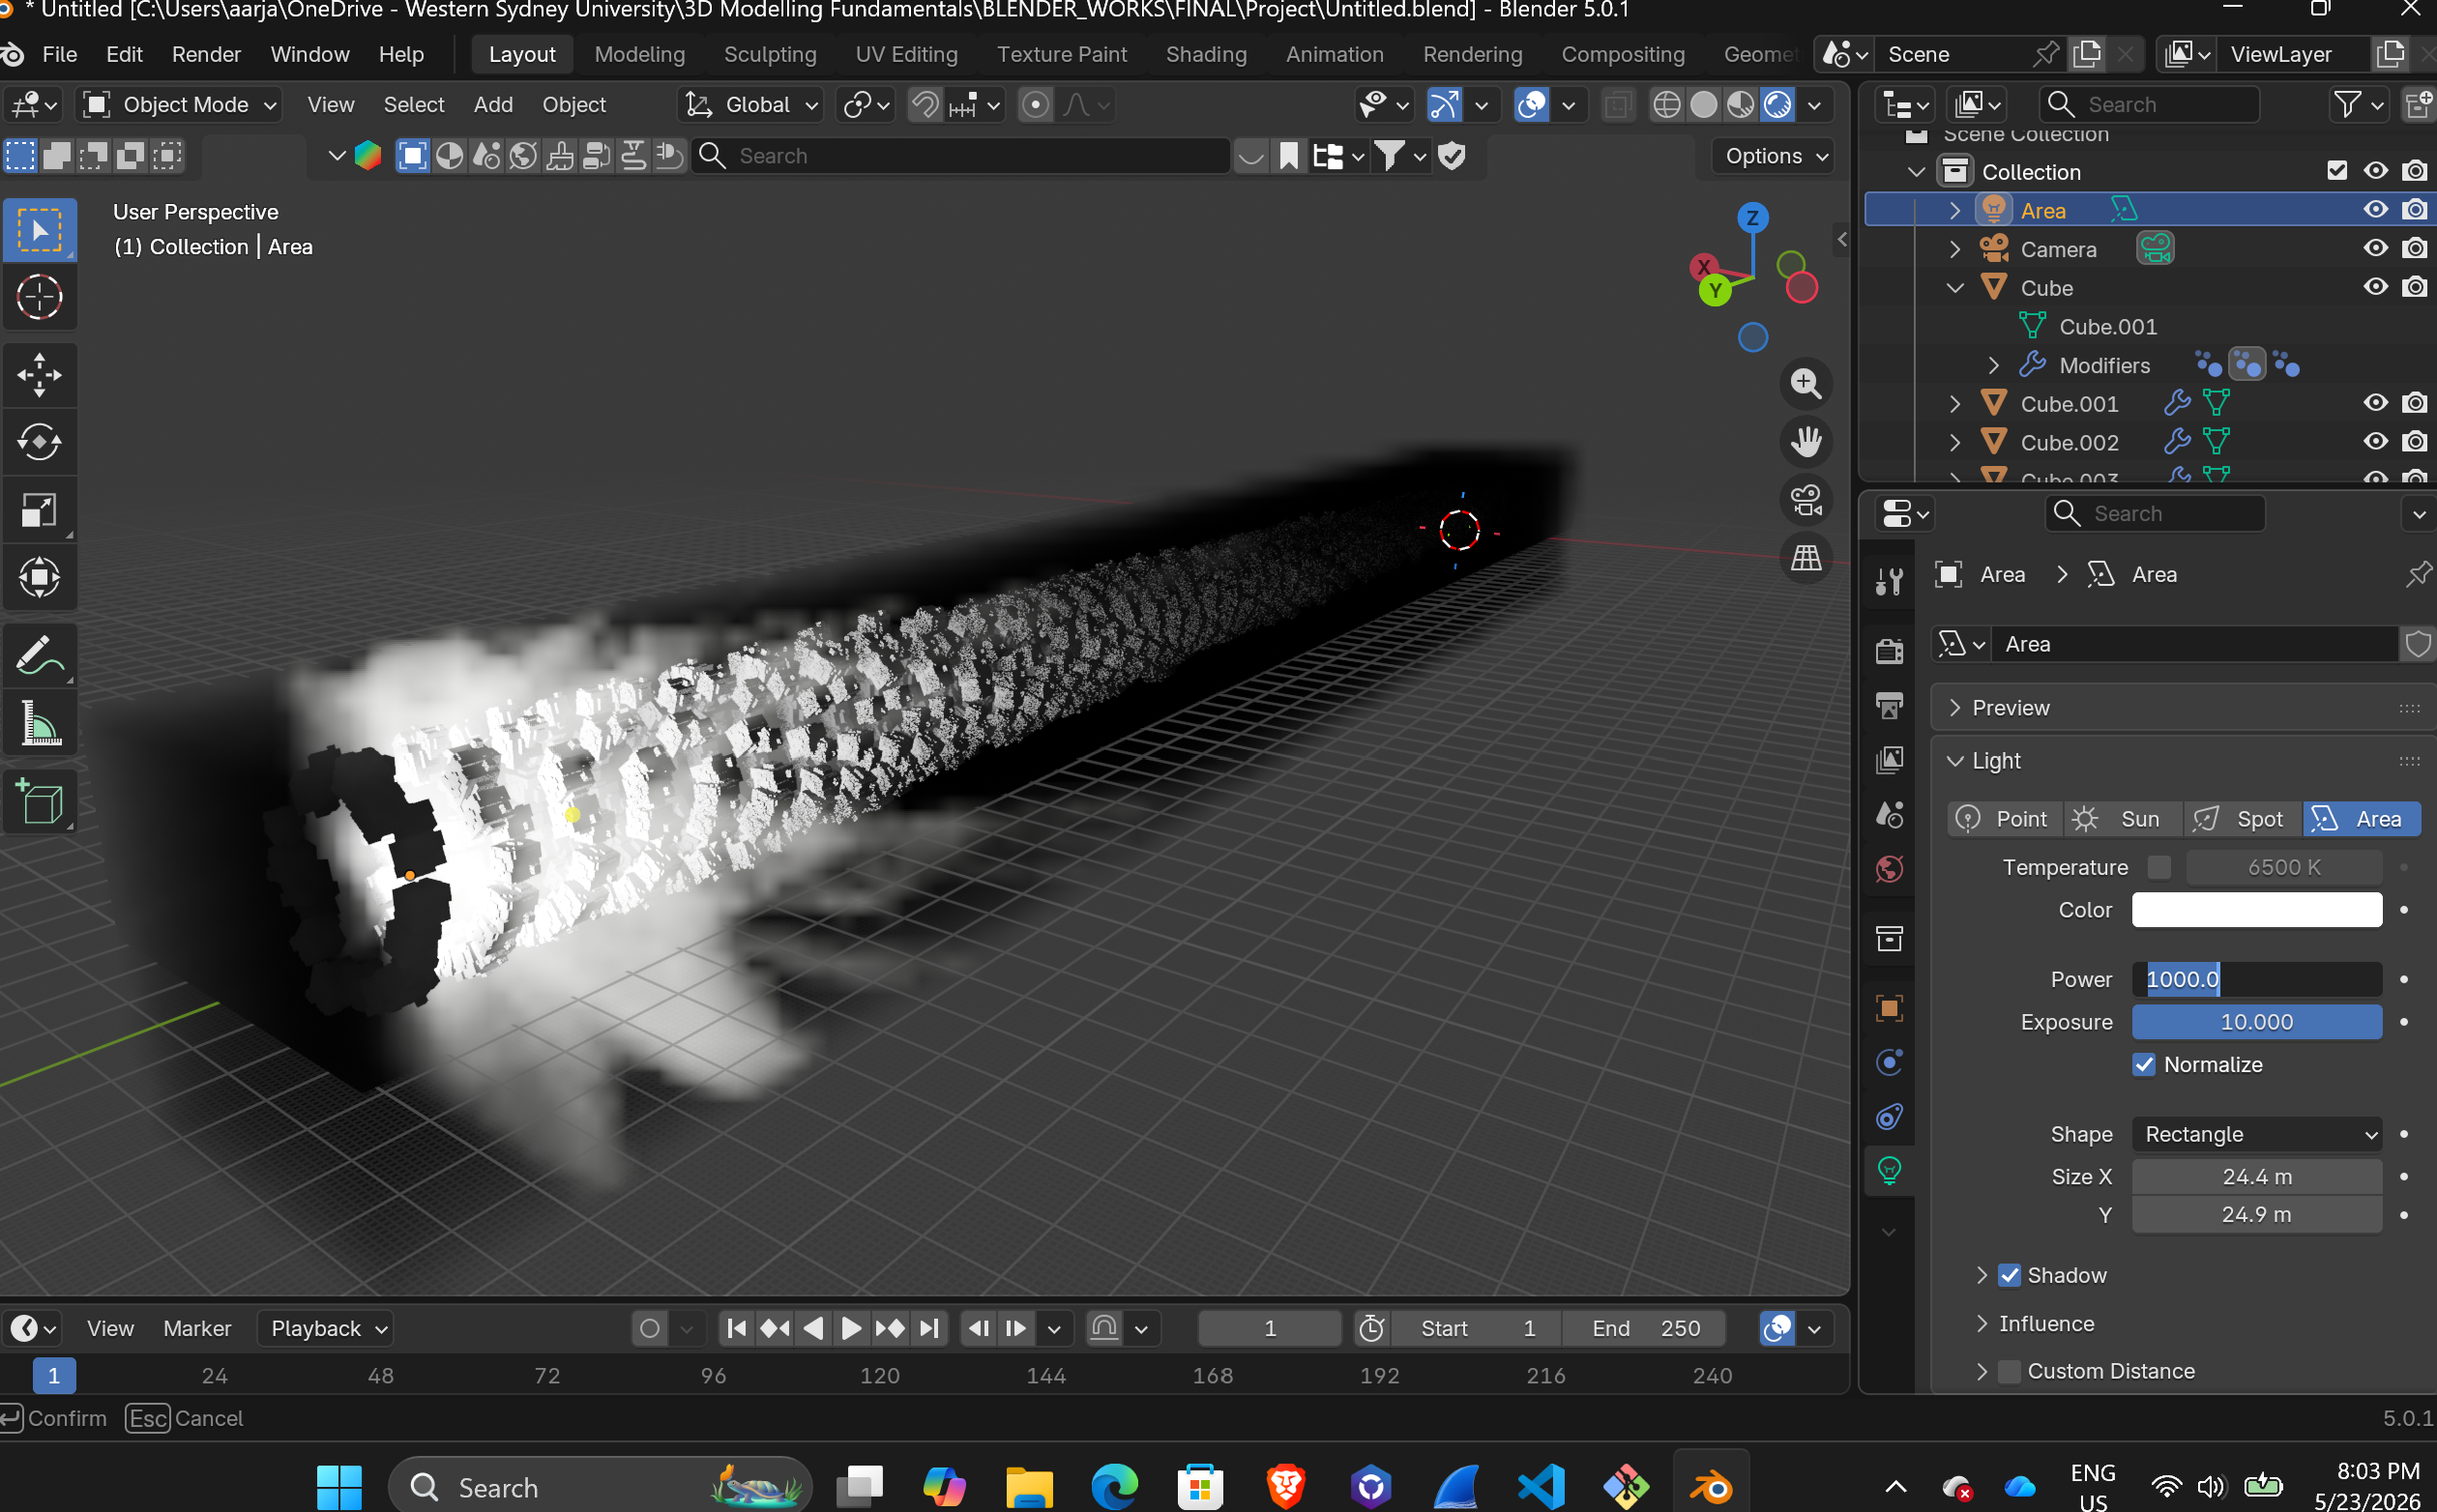Open the timeline Marker menu
The width and height of the screenshot is (2437, 1512).
197,1329
